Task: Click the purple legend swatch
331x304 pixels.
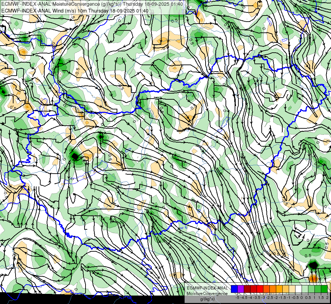Action: (x=241, y=289)
